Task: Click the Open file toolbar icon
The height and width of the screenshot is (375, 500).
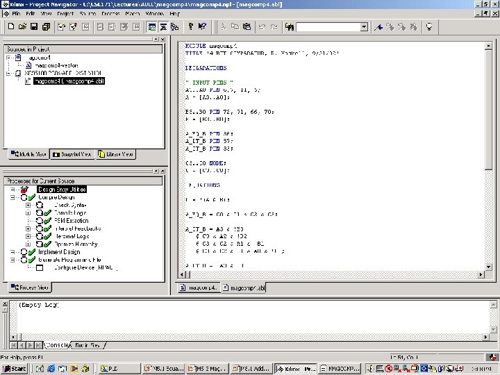Action: click(x=22, y=26)
